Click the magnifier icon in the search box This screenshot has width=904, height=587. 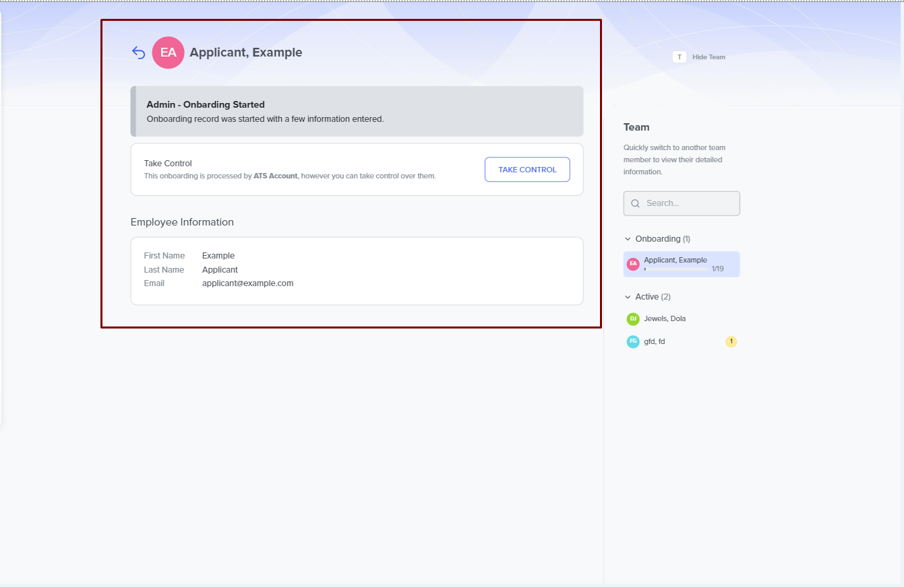[635, 203]
